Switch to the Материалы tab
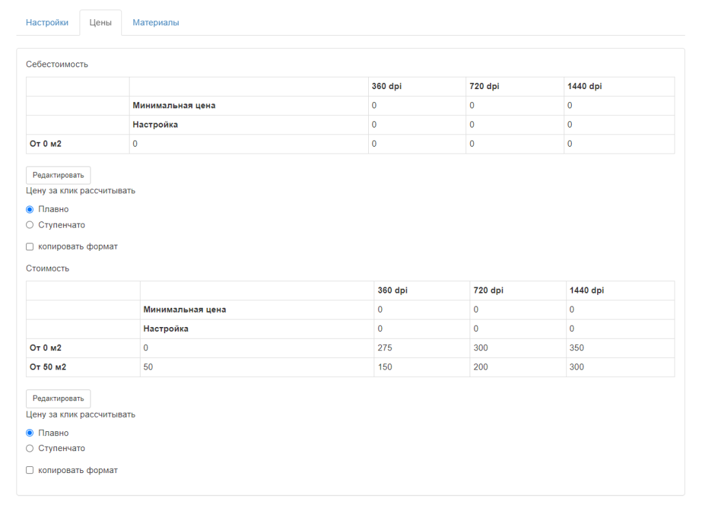 coord(156,23)
